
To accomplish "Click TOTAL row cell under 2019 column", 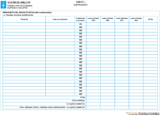I will point(93,97).
